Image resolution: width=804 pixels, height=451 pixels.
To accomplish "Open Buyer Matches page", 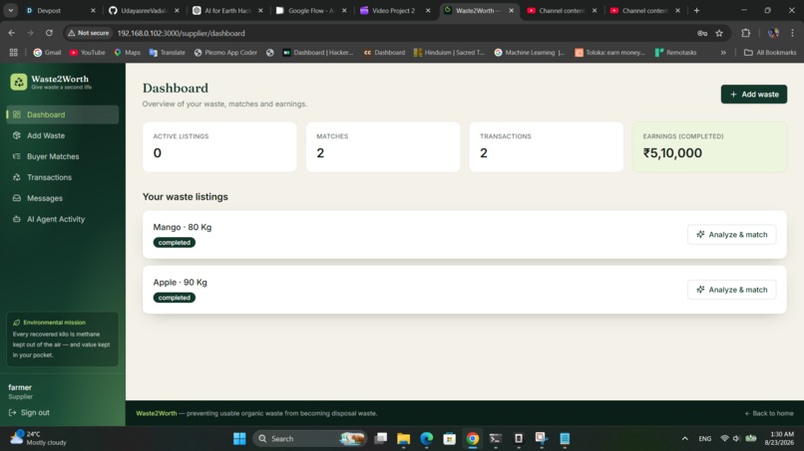I will (x=63, y=156).
